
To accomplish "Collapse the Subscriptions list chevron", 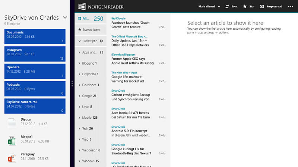I will click(x=79, y=41).
